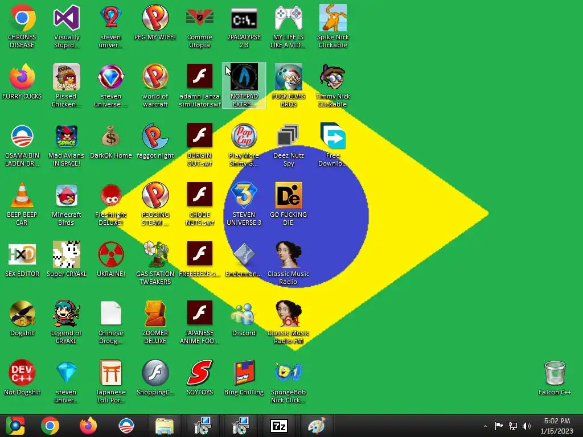Open the ZOOMER DELUXE icon
The width and height of the screenshot is (583, 437).
(x=155, y=322)
